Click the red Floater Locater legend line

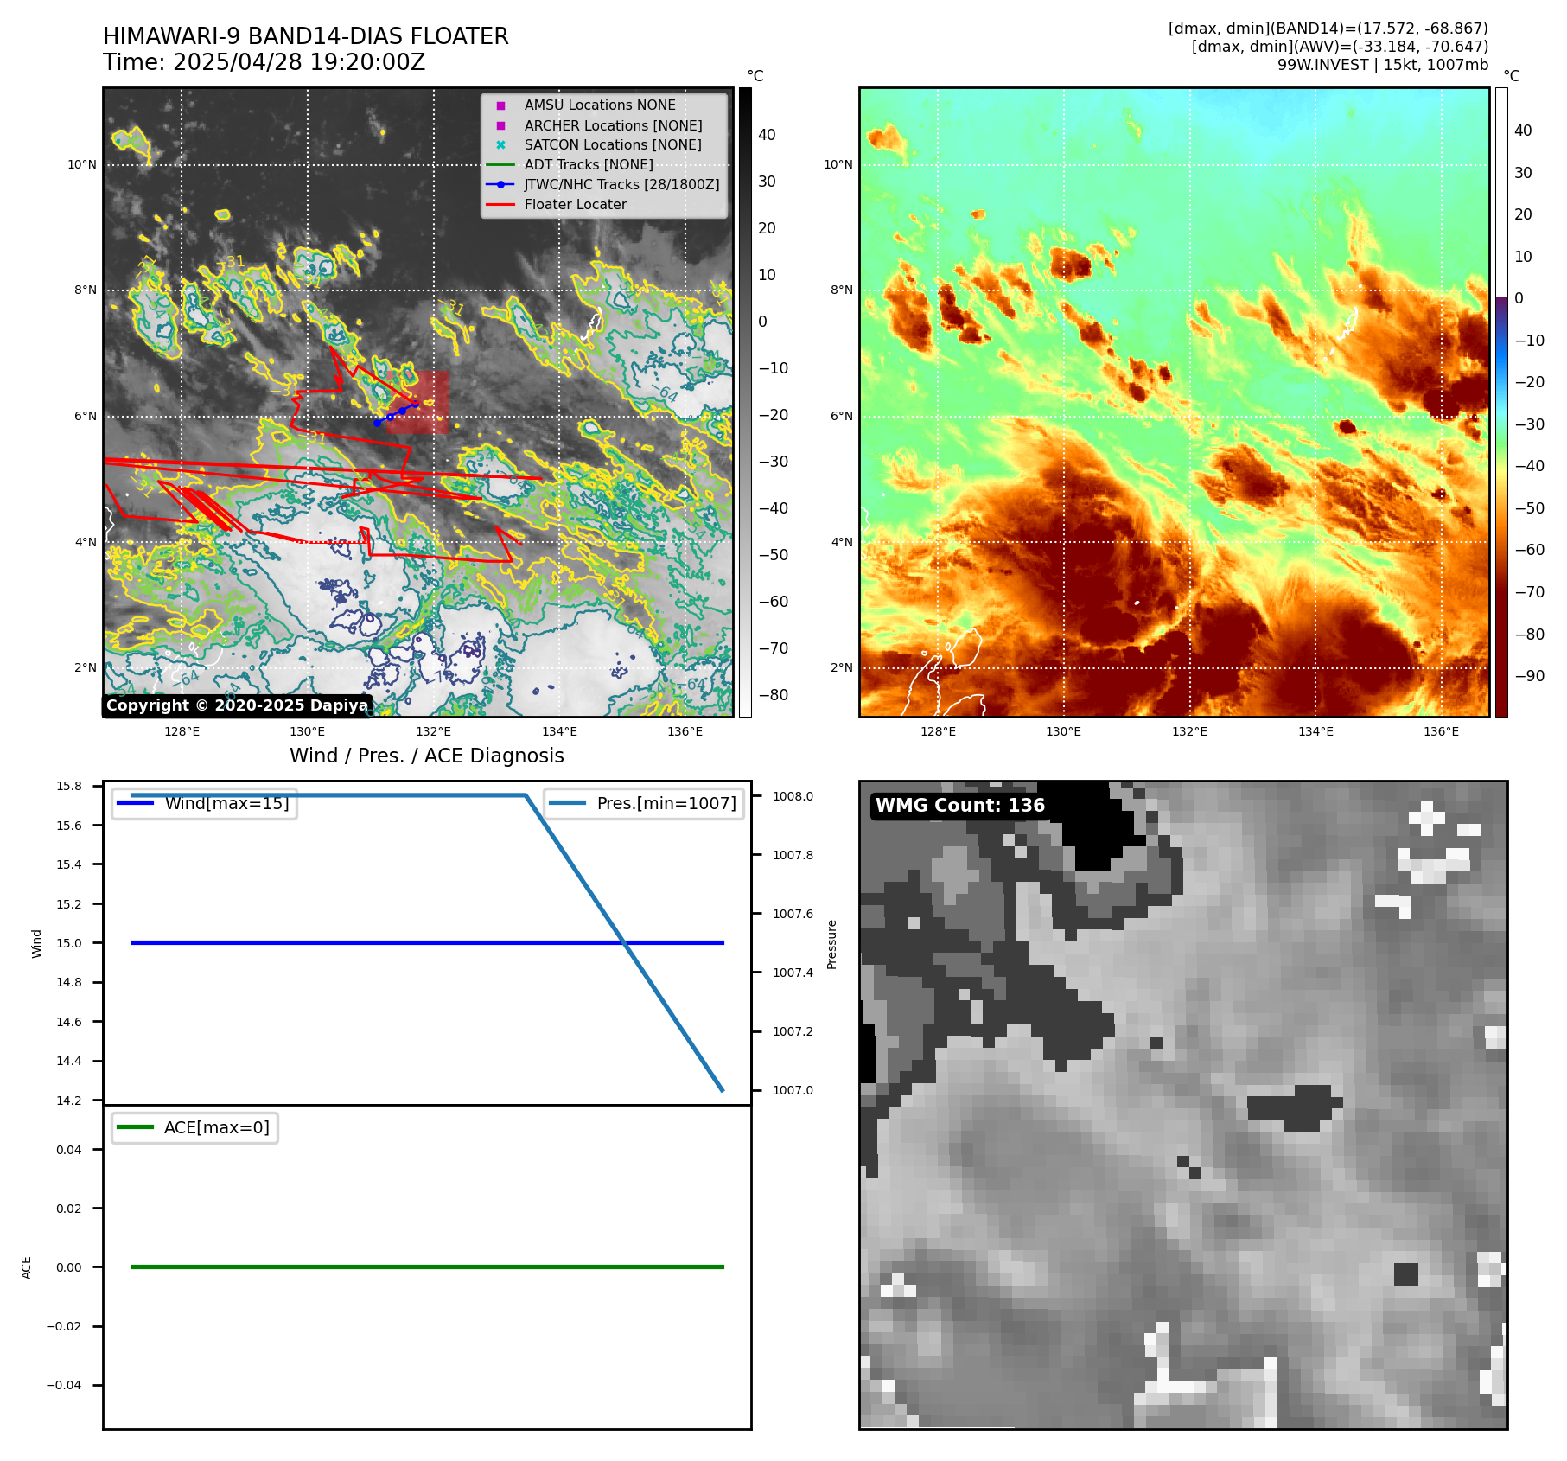point(500,204)
